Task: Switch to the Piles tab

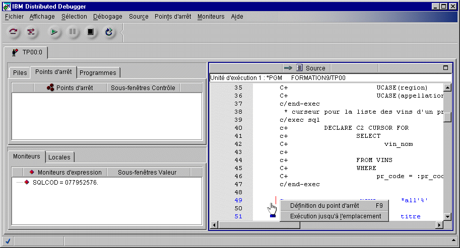Action: 20,73
